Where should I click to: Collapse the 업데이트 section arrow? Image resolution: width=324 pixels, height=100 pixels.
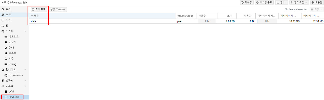(x=25, y=70)
